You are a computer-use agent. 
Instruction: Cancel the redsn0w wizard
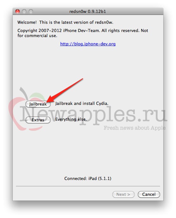[x=149, y=194]
